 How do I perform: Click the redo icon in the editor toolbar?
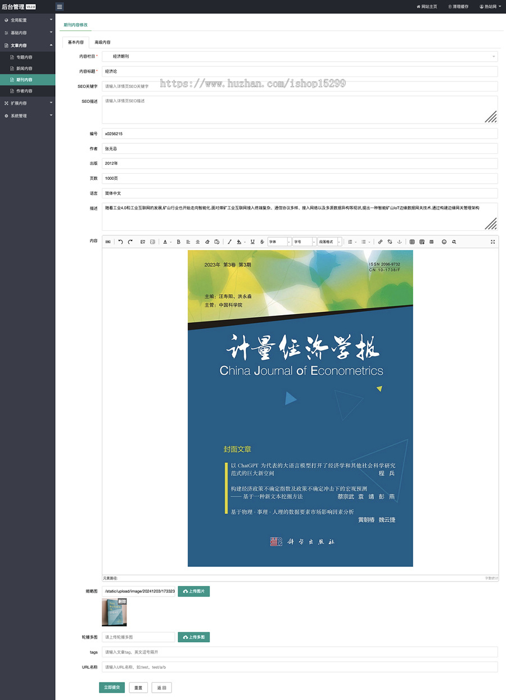coord(130,242)
